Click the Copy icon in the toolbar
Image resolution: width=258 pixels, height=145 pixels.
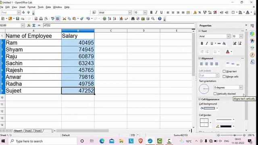point(69,19)
